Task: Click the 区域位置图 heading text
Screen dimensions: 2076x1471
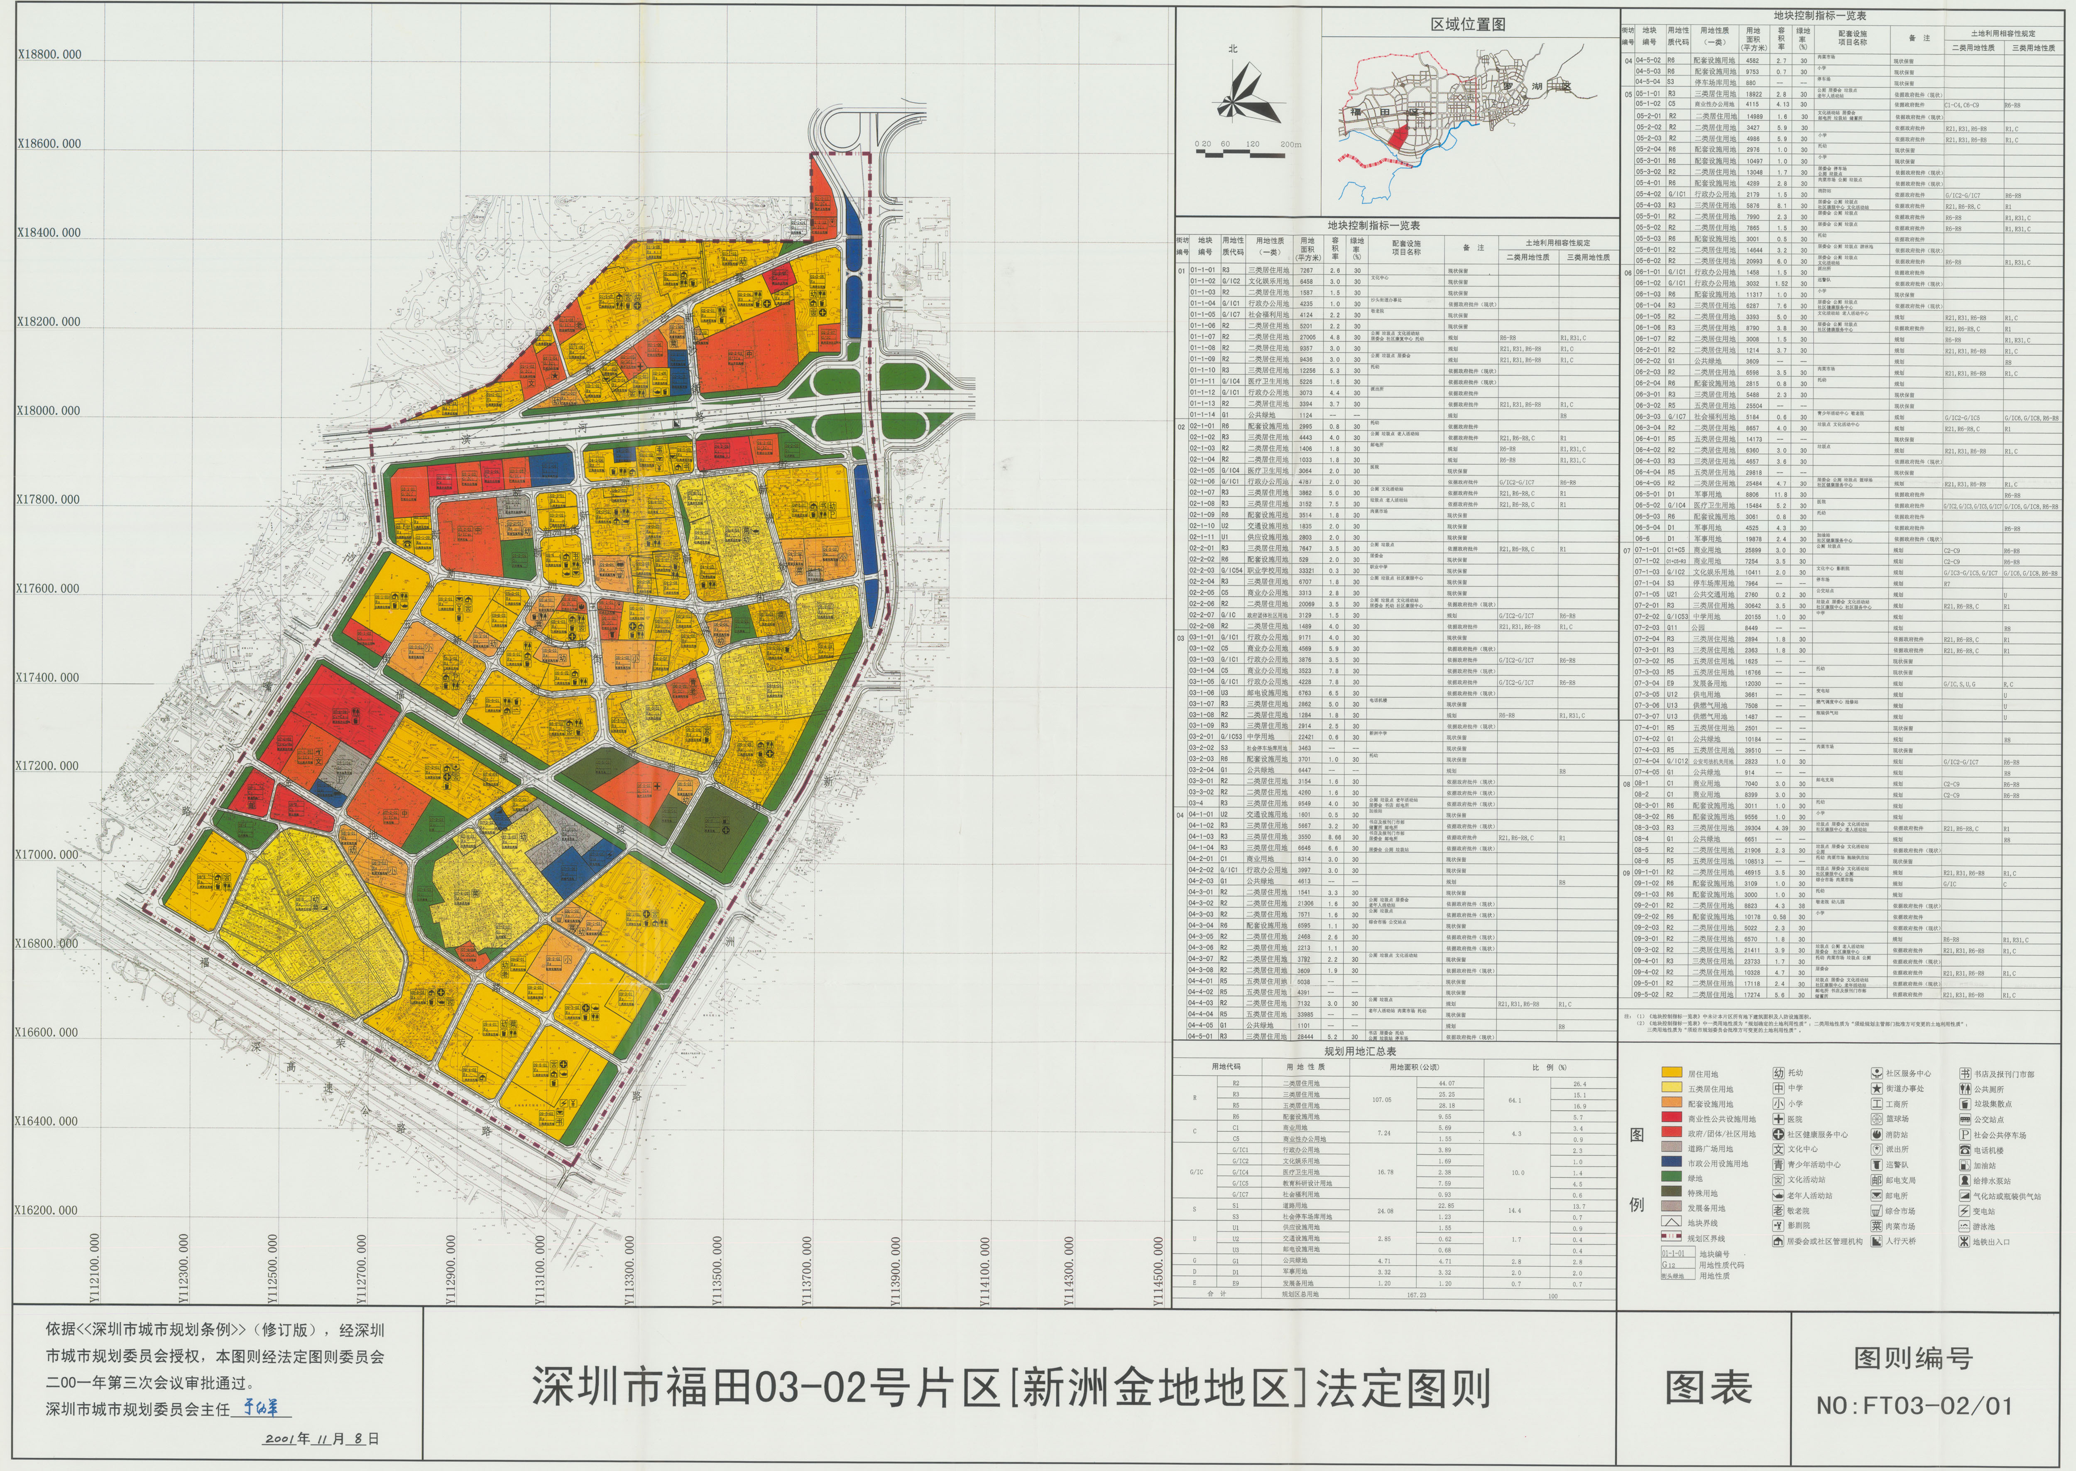Action: pos(1467,24)
